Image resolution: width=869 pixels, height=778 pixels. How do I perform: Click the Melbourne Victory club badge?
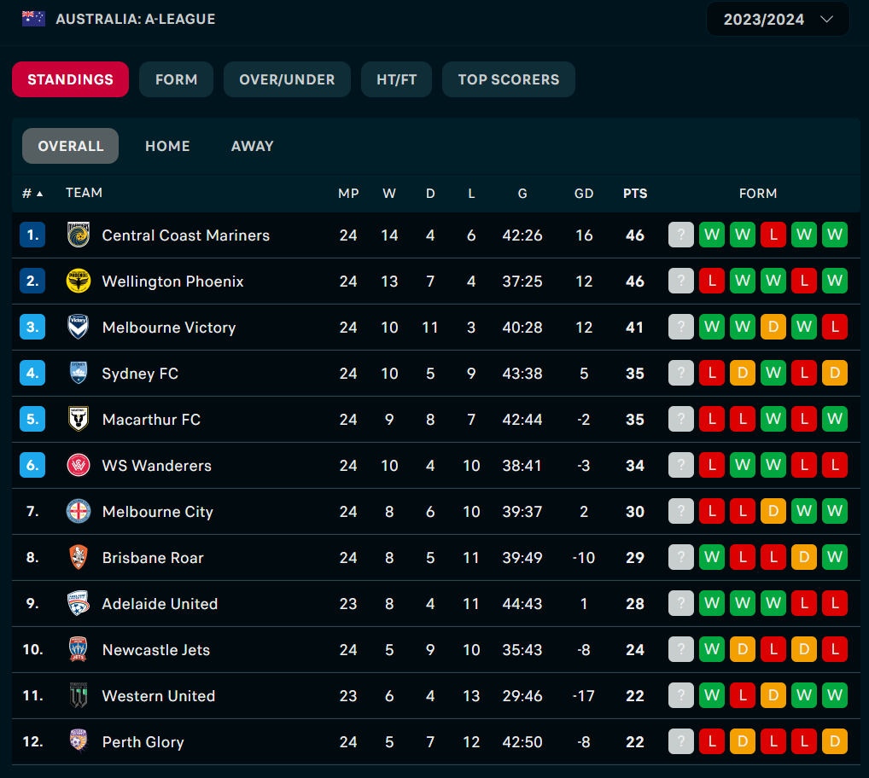coord(79,328)
